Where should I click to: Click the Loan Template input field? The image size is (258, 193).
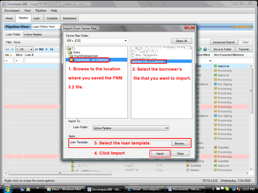click(131, 143)
